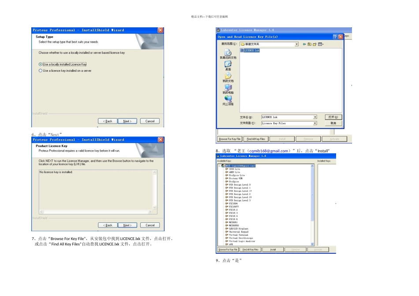Click user icon beside 老王 key owner
This screenshot has height=296, width=419.
pyautogui.click(x=223, y=166)
